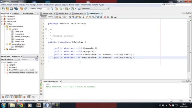Open the Archivo menu
This screenshot has width=192, height=108.
coord(3,5)
